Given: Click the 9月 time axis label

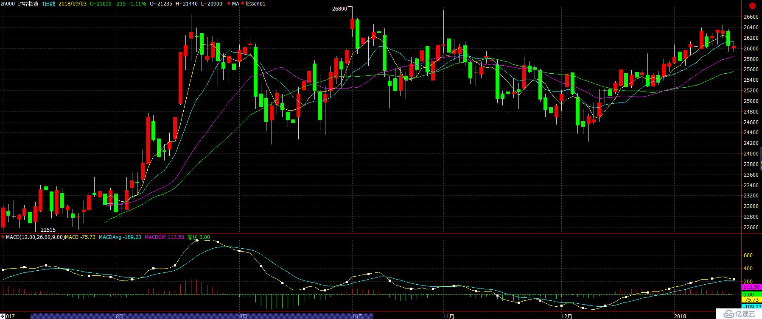Looking at the screenshot, I should 243,316.
